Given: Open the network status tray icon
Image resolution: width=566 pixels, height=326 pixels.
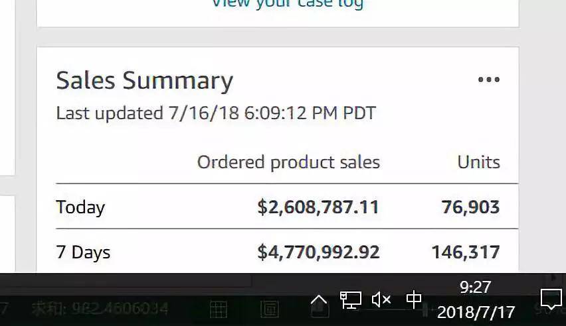Looking at the screenshot, I should (x=350, y=300).
